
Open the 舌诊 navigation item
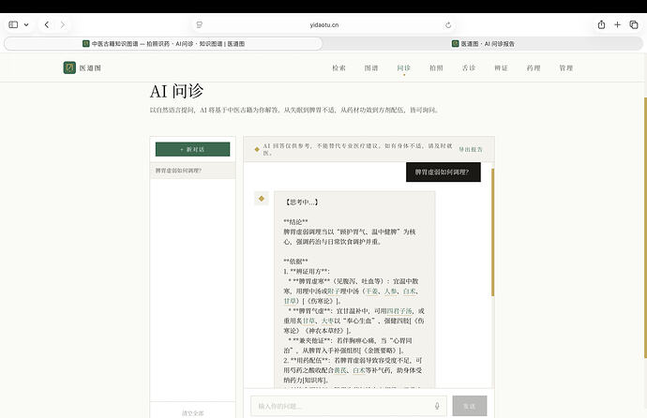click(469, 68)
